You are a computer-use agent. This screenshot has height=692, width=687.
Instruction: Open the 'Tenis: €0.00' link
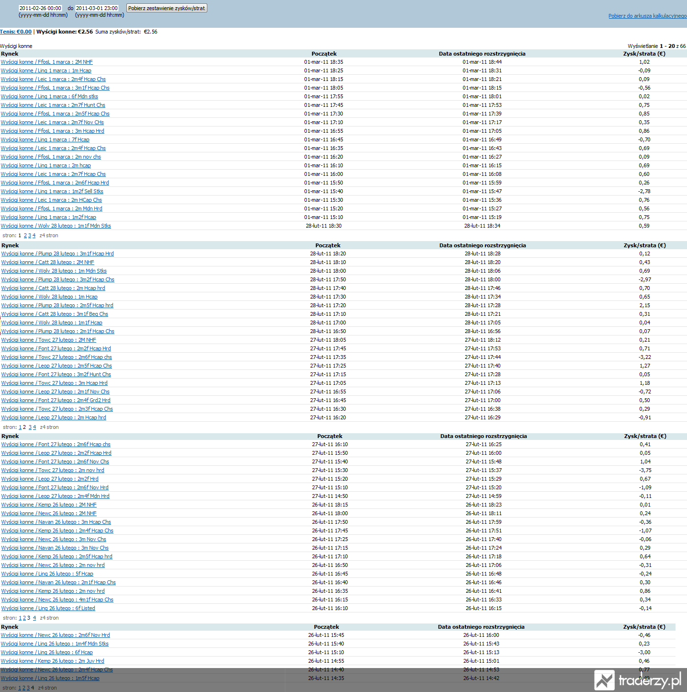(16, 32)
